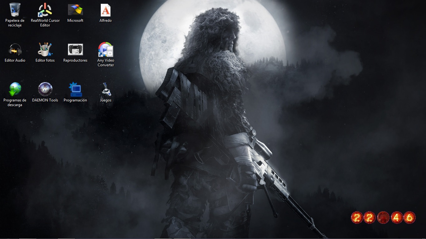Click the Juegos joystick icon

[106, 89]
